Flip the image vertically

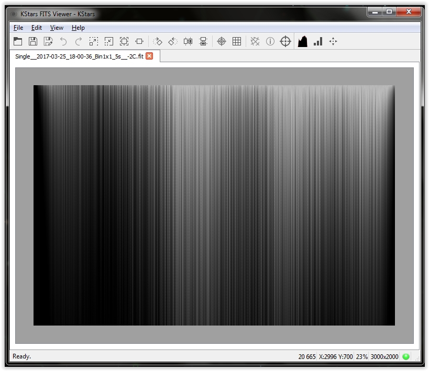203,41
